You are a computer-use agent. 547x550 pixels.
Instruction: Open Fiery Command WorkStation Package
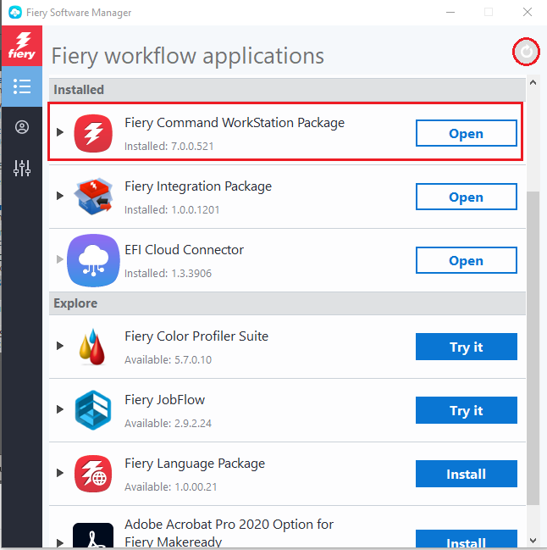point(466,133)
